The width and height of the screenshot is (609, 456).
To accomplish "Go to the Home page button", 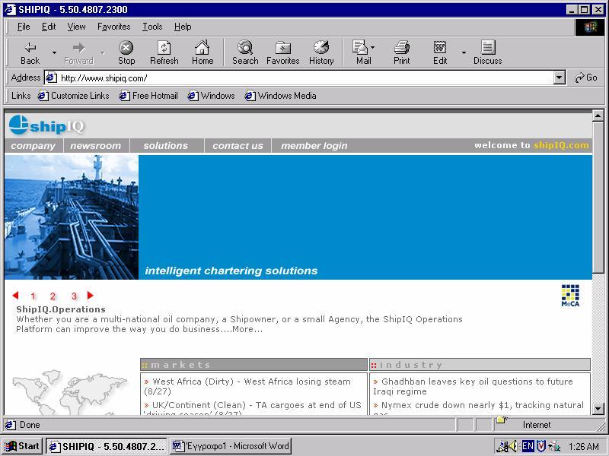I will pyautogui.click(x=202, y=52).
